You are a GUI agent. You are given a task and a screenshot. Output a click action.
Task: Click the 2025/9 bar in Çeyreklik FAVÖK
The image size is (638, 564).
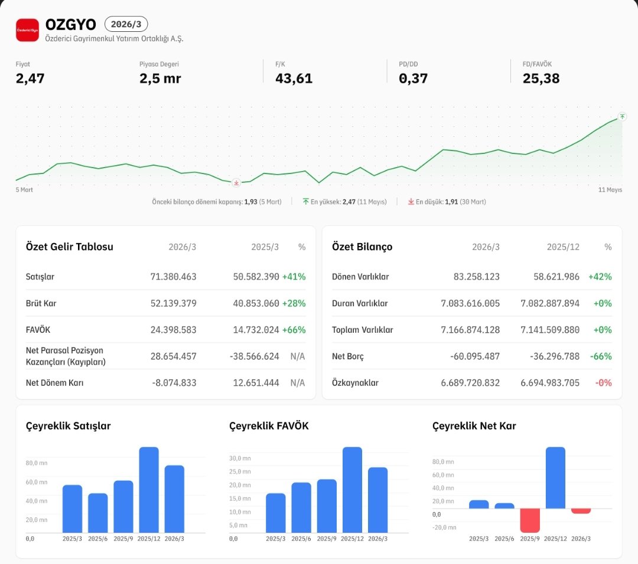tap(327, 506)
